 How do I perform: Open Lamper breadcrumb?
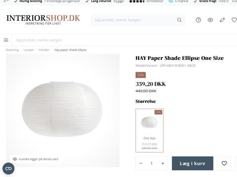(x=29, y=50)
